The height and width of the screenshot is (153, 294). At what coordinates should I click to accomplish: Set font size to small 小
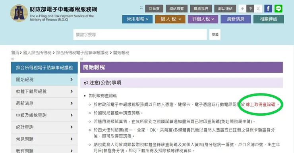pos(242,9)
